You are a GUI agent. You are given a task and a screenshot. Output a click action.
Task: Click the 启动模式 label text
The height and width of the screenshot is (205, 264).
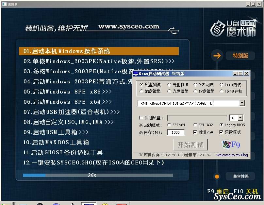[x=151, y=125]
